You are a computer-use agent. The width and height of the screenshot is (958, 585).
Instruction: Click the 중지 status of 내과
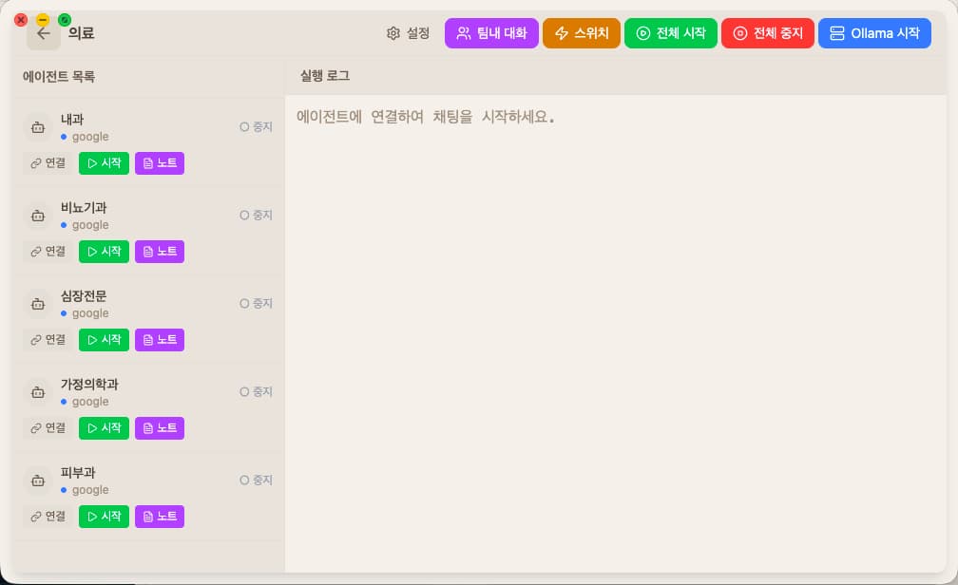(256, 126)
